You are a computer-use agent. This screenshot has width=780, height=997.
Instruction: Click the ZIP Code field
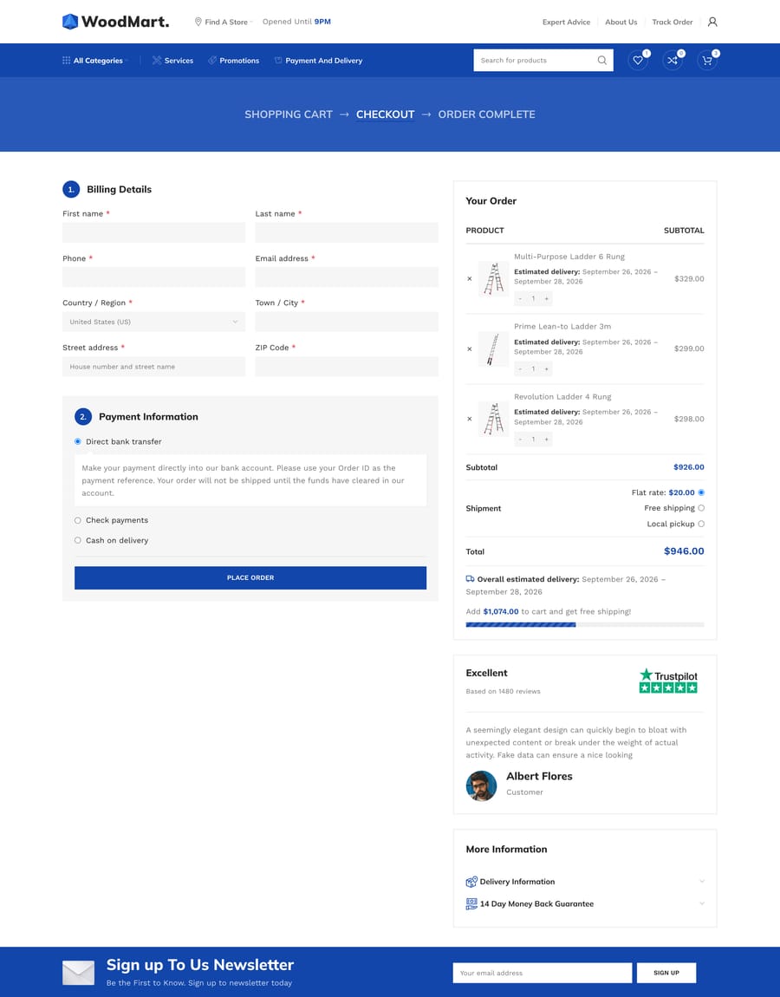click(347, 367)
